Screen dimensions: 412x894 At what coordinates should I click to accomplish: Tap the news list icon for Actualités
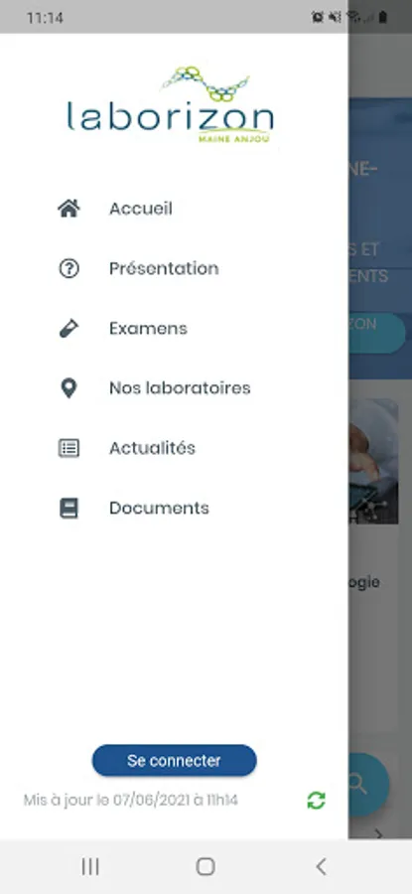pyautogui.click(x=69, y=448)
